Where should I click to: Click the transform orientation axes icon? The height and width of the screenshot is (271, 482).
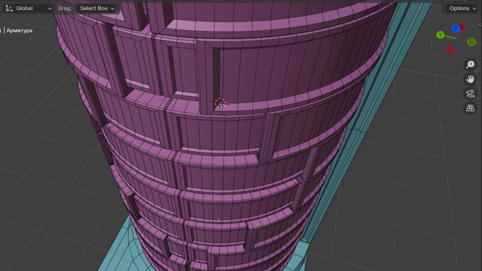9,8
